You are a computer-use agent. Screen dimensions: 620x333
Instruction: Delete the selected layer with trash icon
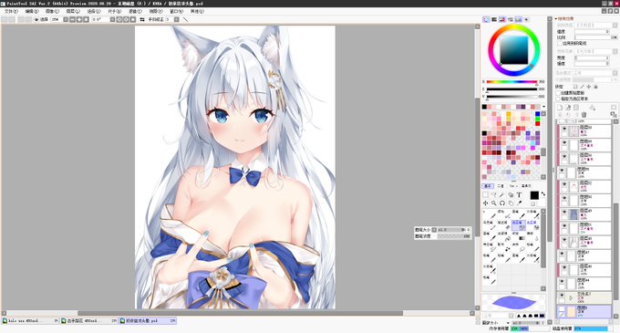[x=584, y=115]
